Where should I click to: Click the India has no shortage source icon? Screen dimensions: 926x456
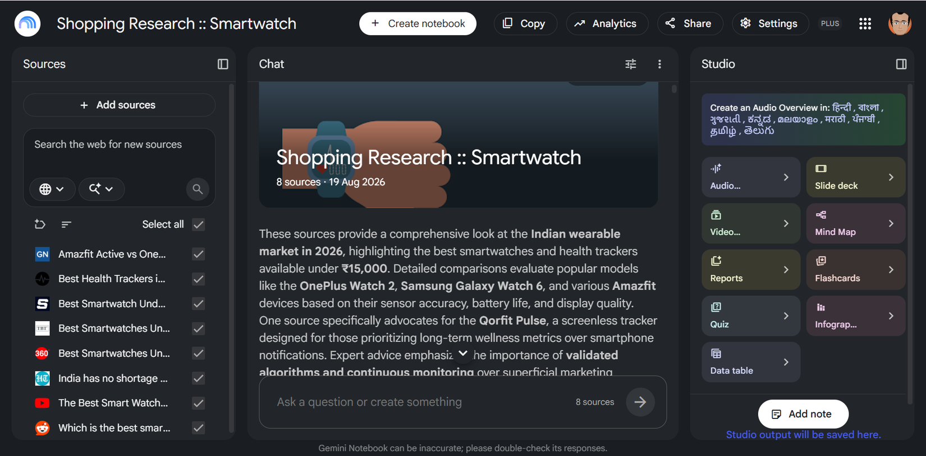pyautogui.click(x=42, y=378)
